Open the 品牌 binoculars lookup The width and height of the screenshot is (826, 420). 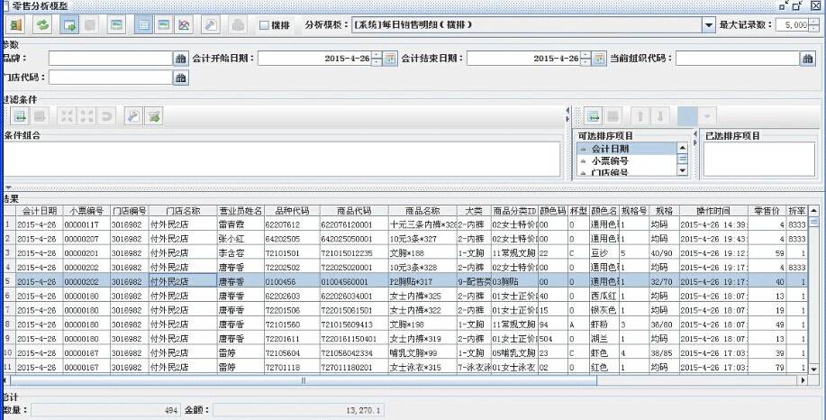180,59
